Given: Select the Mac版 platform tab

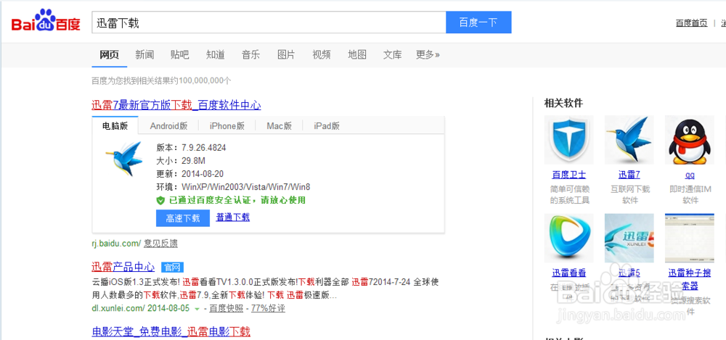Looking at the screenshot, I should pyautogui.click(x=280, y=126).
